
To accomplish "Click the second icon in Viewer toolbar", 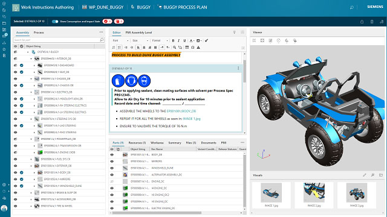I will (x=262, y=40).
